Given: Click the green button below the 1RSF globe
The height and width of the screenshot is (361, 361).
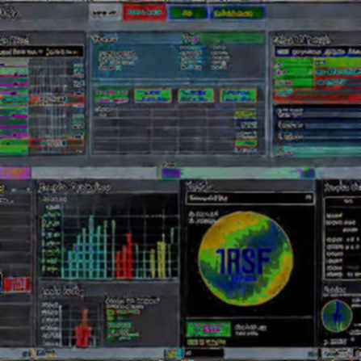Looking at the screenshot, I should pyautogui.click(x=208, y=329).
